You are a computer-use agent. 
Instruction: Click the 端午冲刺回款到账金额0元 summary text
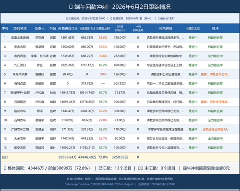206,168
